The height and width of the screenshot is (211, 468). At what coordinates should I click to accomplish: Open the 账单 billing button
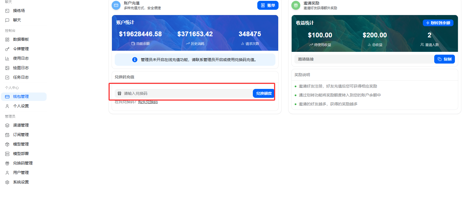click(268, 5)
